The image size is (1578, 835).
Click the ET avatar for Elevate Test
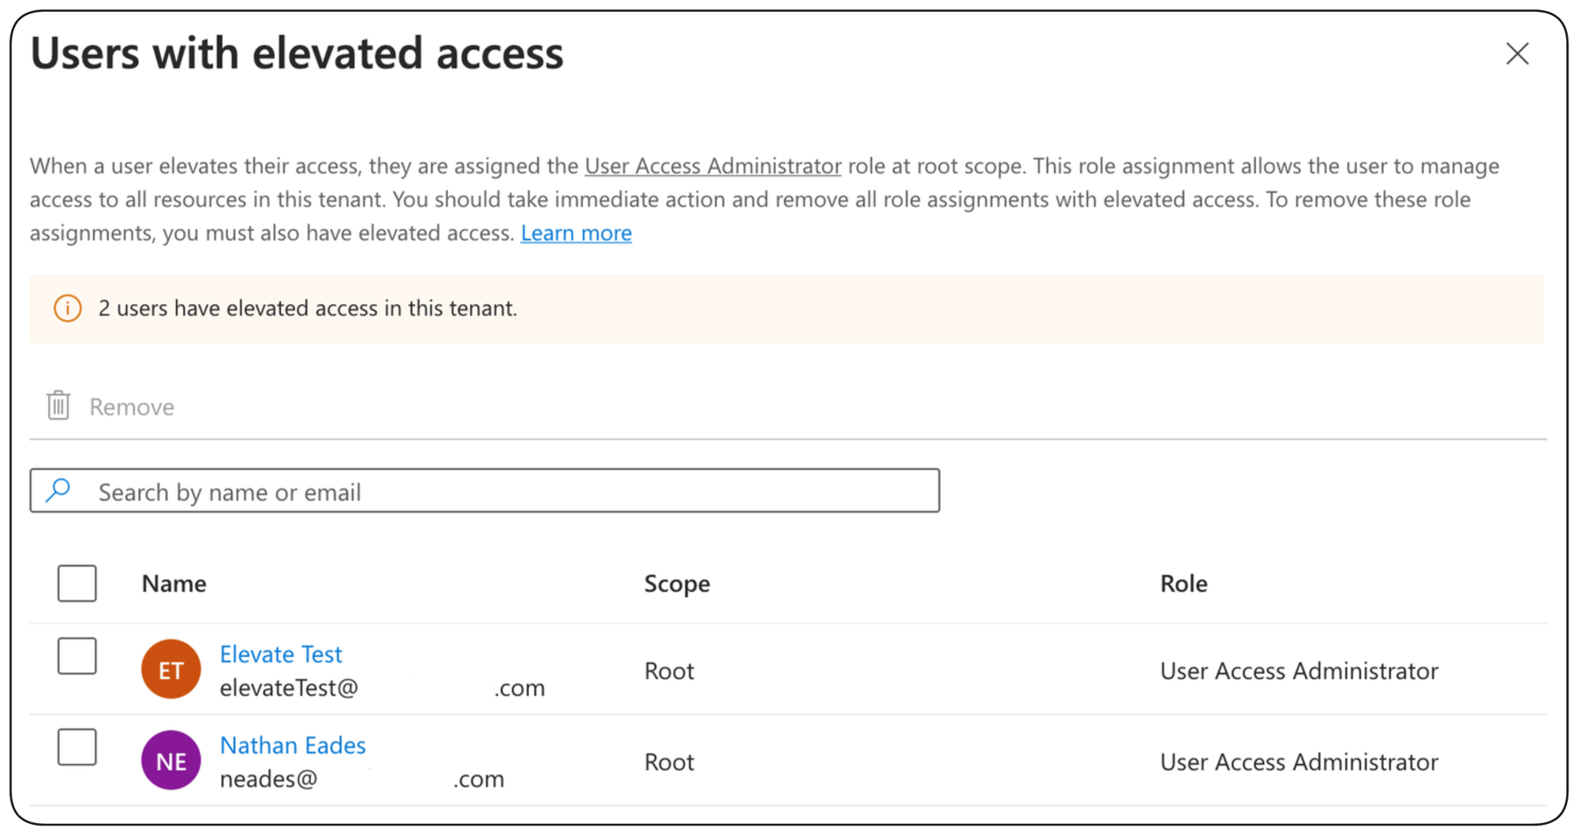170,669
